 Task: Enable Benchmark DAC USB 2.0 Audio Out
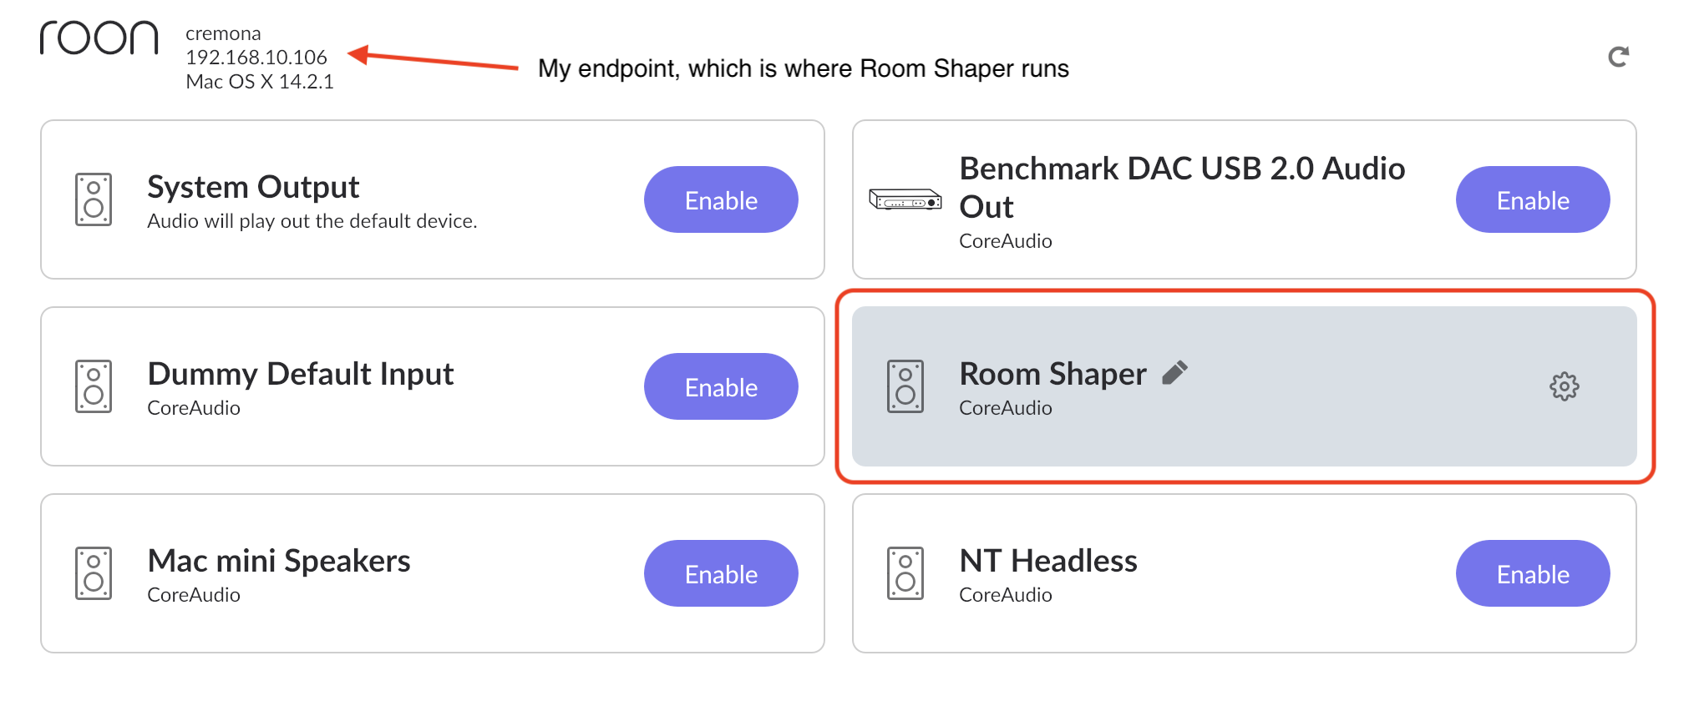pyautogui.click(x=1533, y=199)
